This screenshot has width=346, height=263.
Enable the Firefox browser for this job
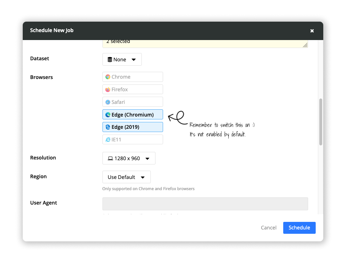coord(132,89)
